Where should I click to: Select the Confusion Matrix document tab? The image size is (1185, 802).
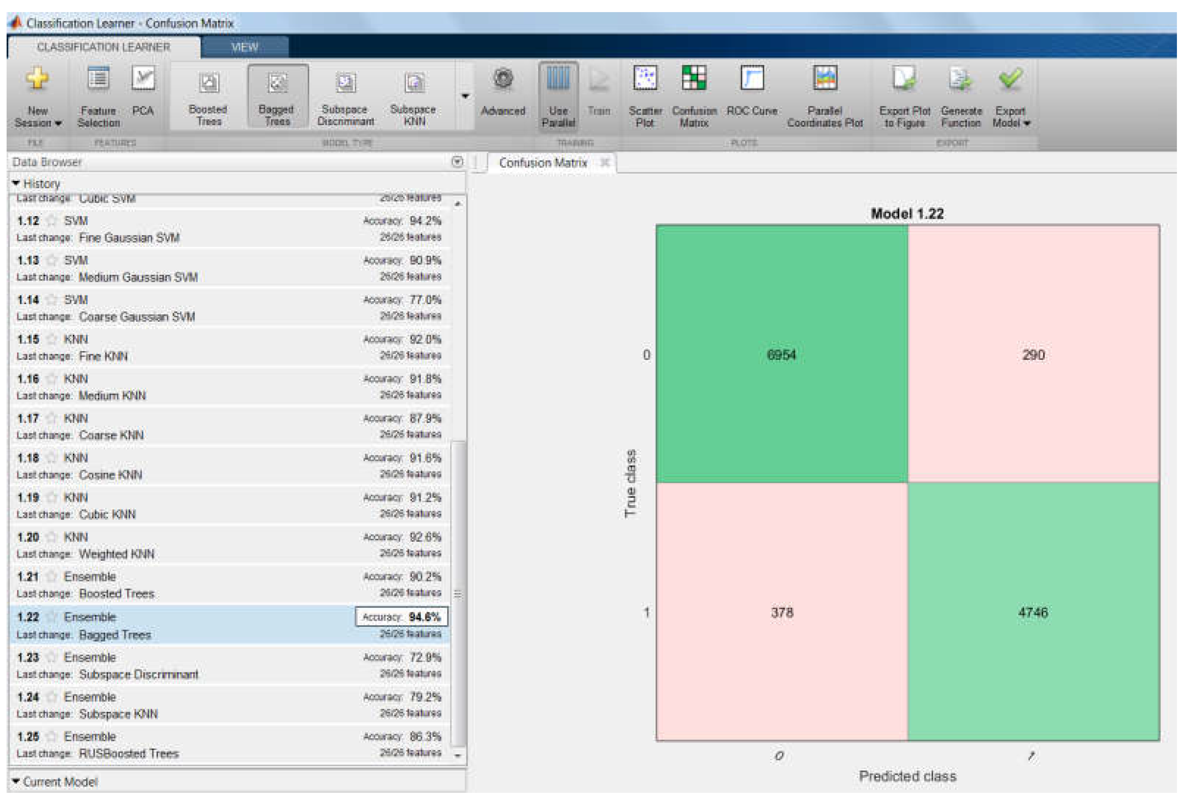[x=542, y=163]
